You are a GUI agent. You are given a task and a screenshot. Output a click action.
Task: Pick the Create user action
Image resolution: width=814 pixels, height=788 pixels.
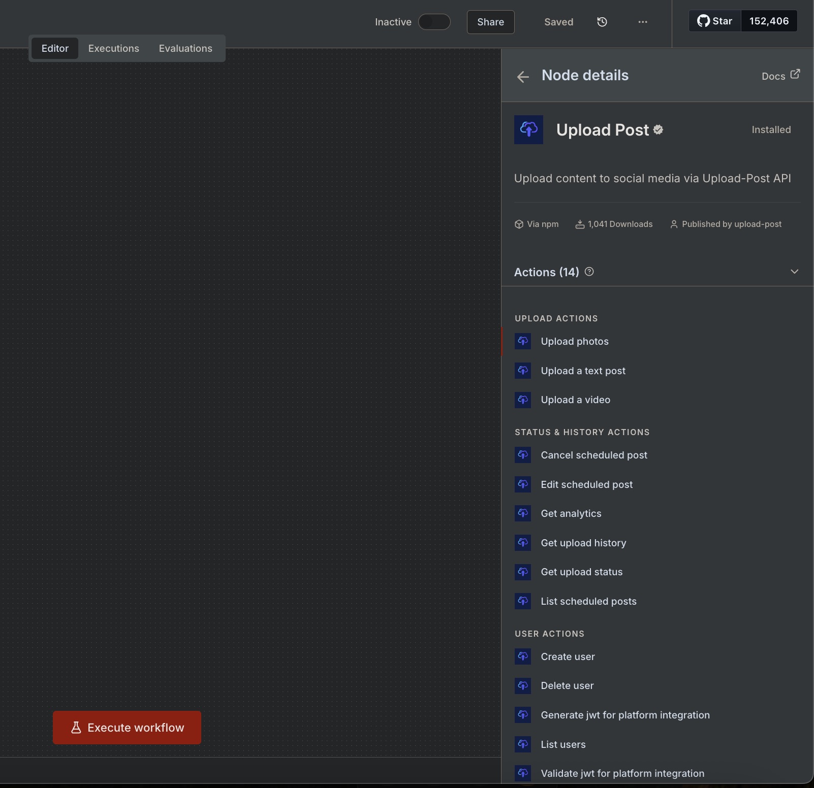tap(568, 656)
